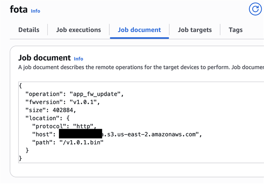Click the fota job title
The image size is (264, 184).
point(19,9)
